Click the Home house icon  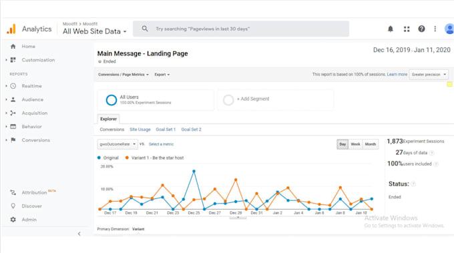pyautogui.click(x=13, y=46)
